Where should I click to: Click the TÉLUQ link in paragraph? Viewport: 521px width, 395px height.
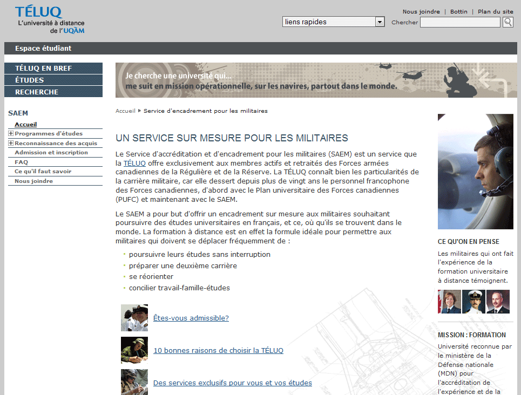coord(134,163)
